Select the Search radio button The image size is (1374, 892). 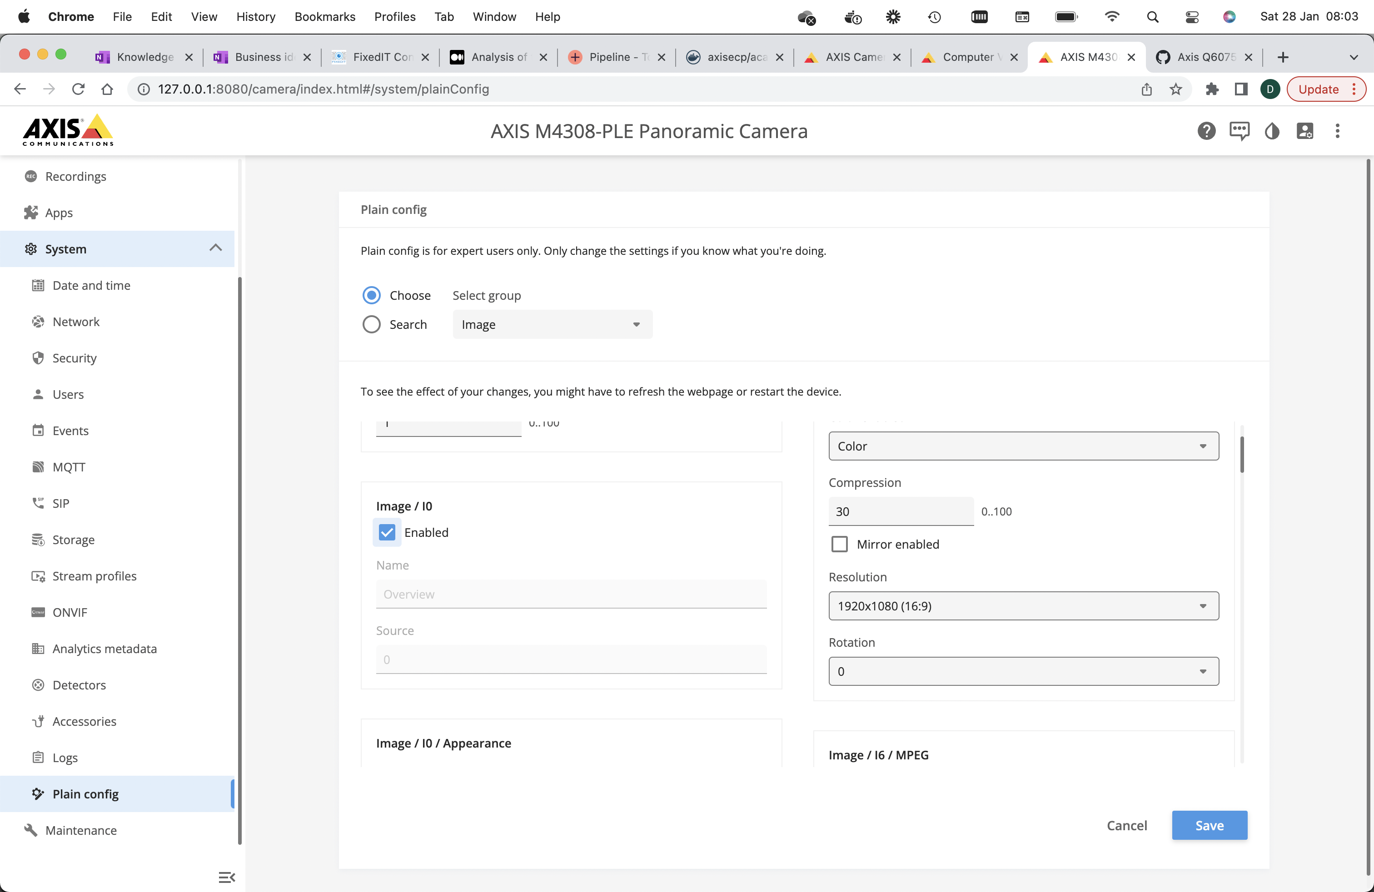pos(371,324)
